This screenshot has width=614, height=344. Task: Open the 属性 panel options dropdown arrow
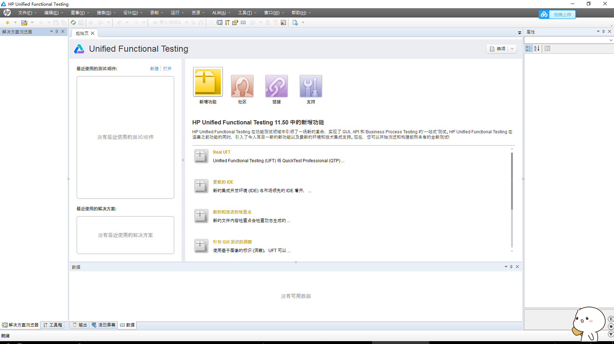[598, 32]
